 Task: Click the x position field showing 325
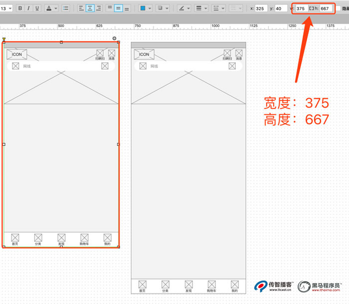click(261, 8)
